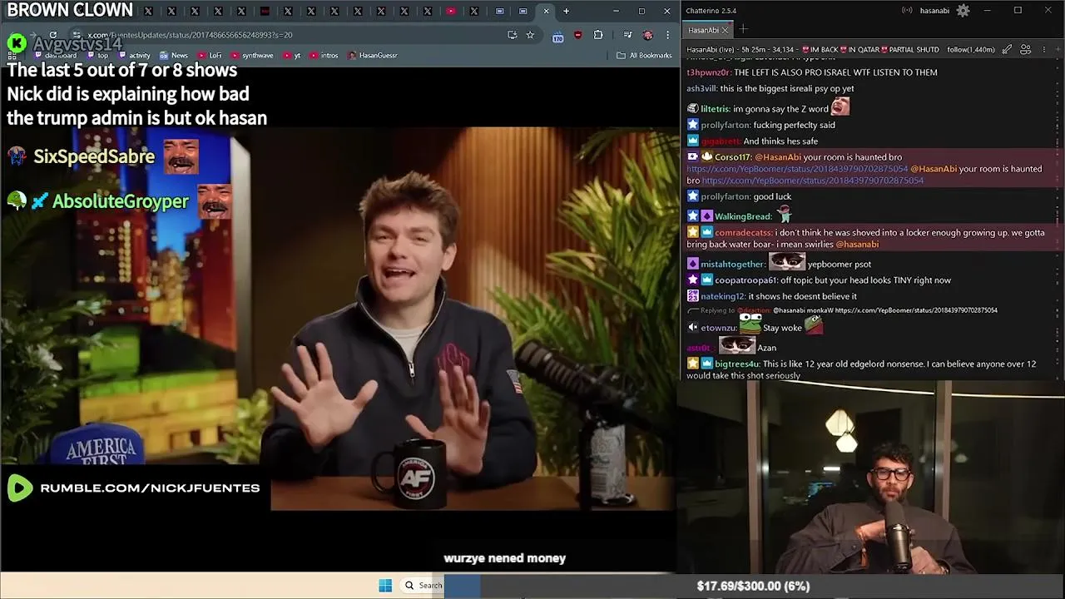The image size is (1065, 599).
Task: Open a new browser tab with plus
Action: [x=566, y=11]
